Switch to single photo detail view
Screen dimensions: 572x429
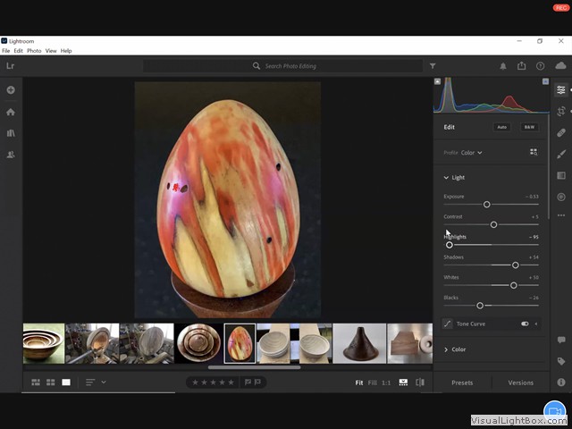66,383
